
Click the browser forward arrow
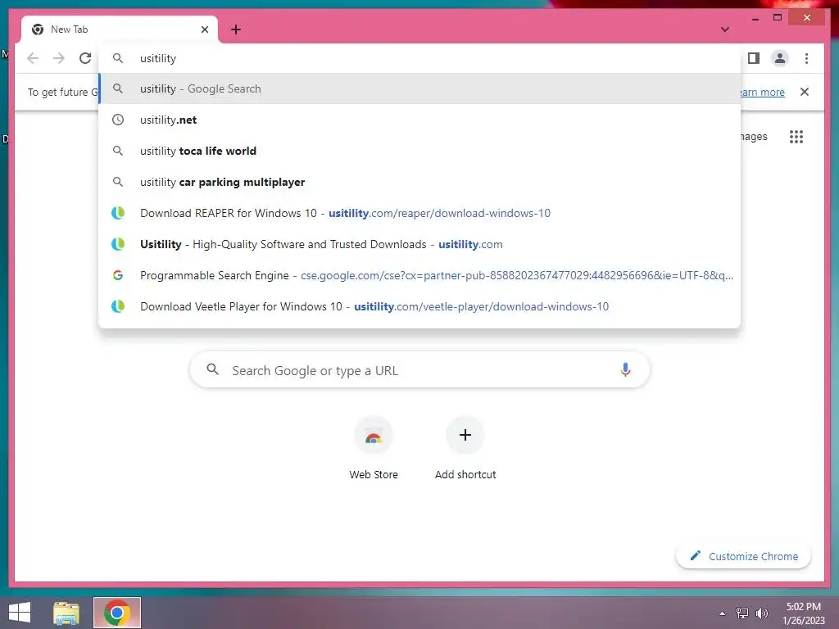pyautogui.click(x=59, y=58)
